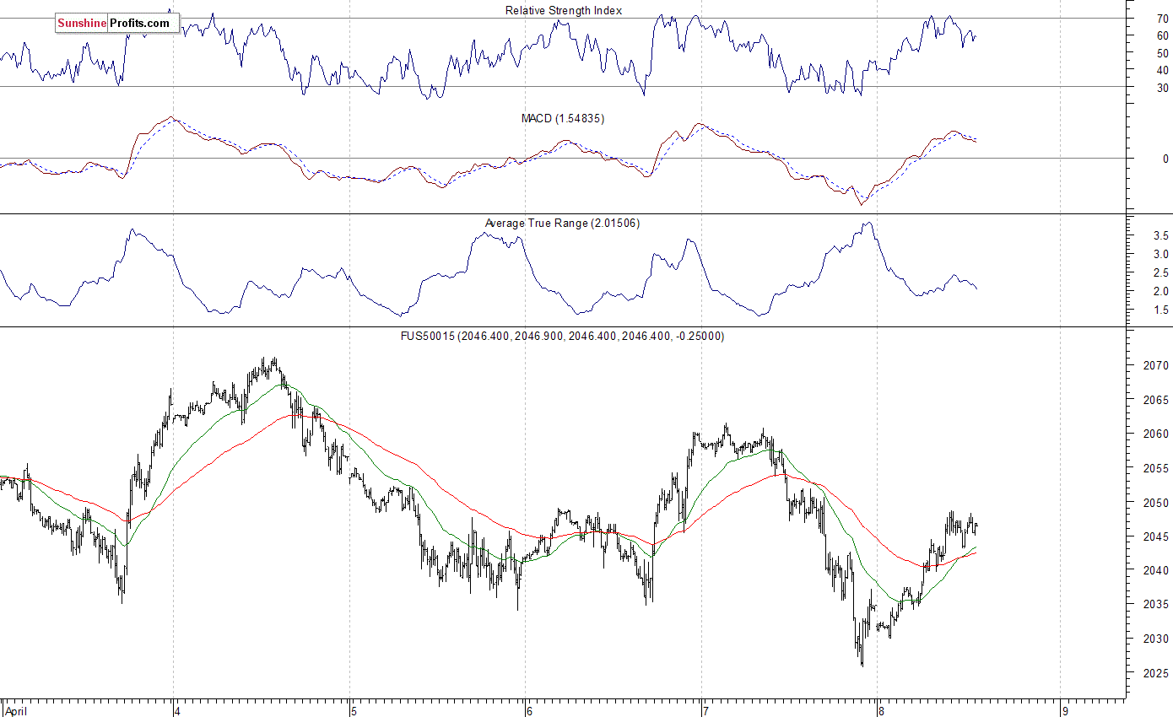This screenshot has width=1173, height=717.
Task: Select date axis label 9
Action: pyautogui.click(x=1064, y=711)
